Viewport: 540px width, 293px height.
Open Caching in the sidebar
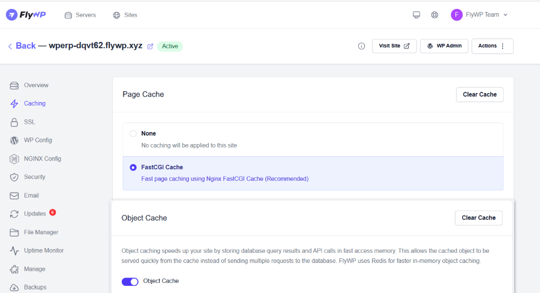[x=35, y=103]
